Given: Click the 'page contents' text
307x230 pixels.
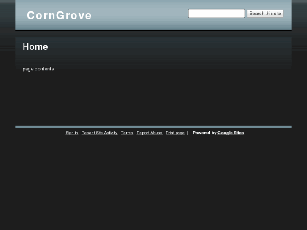Looking at the screenshot, I should (x=38, y=69).
